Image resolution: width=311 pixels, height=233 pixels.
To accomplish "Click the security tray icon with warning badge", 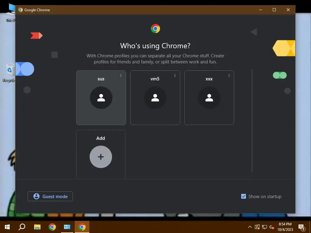I will [257, 227].
